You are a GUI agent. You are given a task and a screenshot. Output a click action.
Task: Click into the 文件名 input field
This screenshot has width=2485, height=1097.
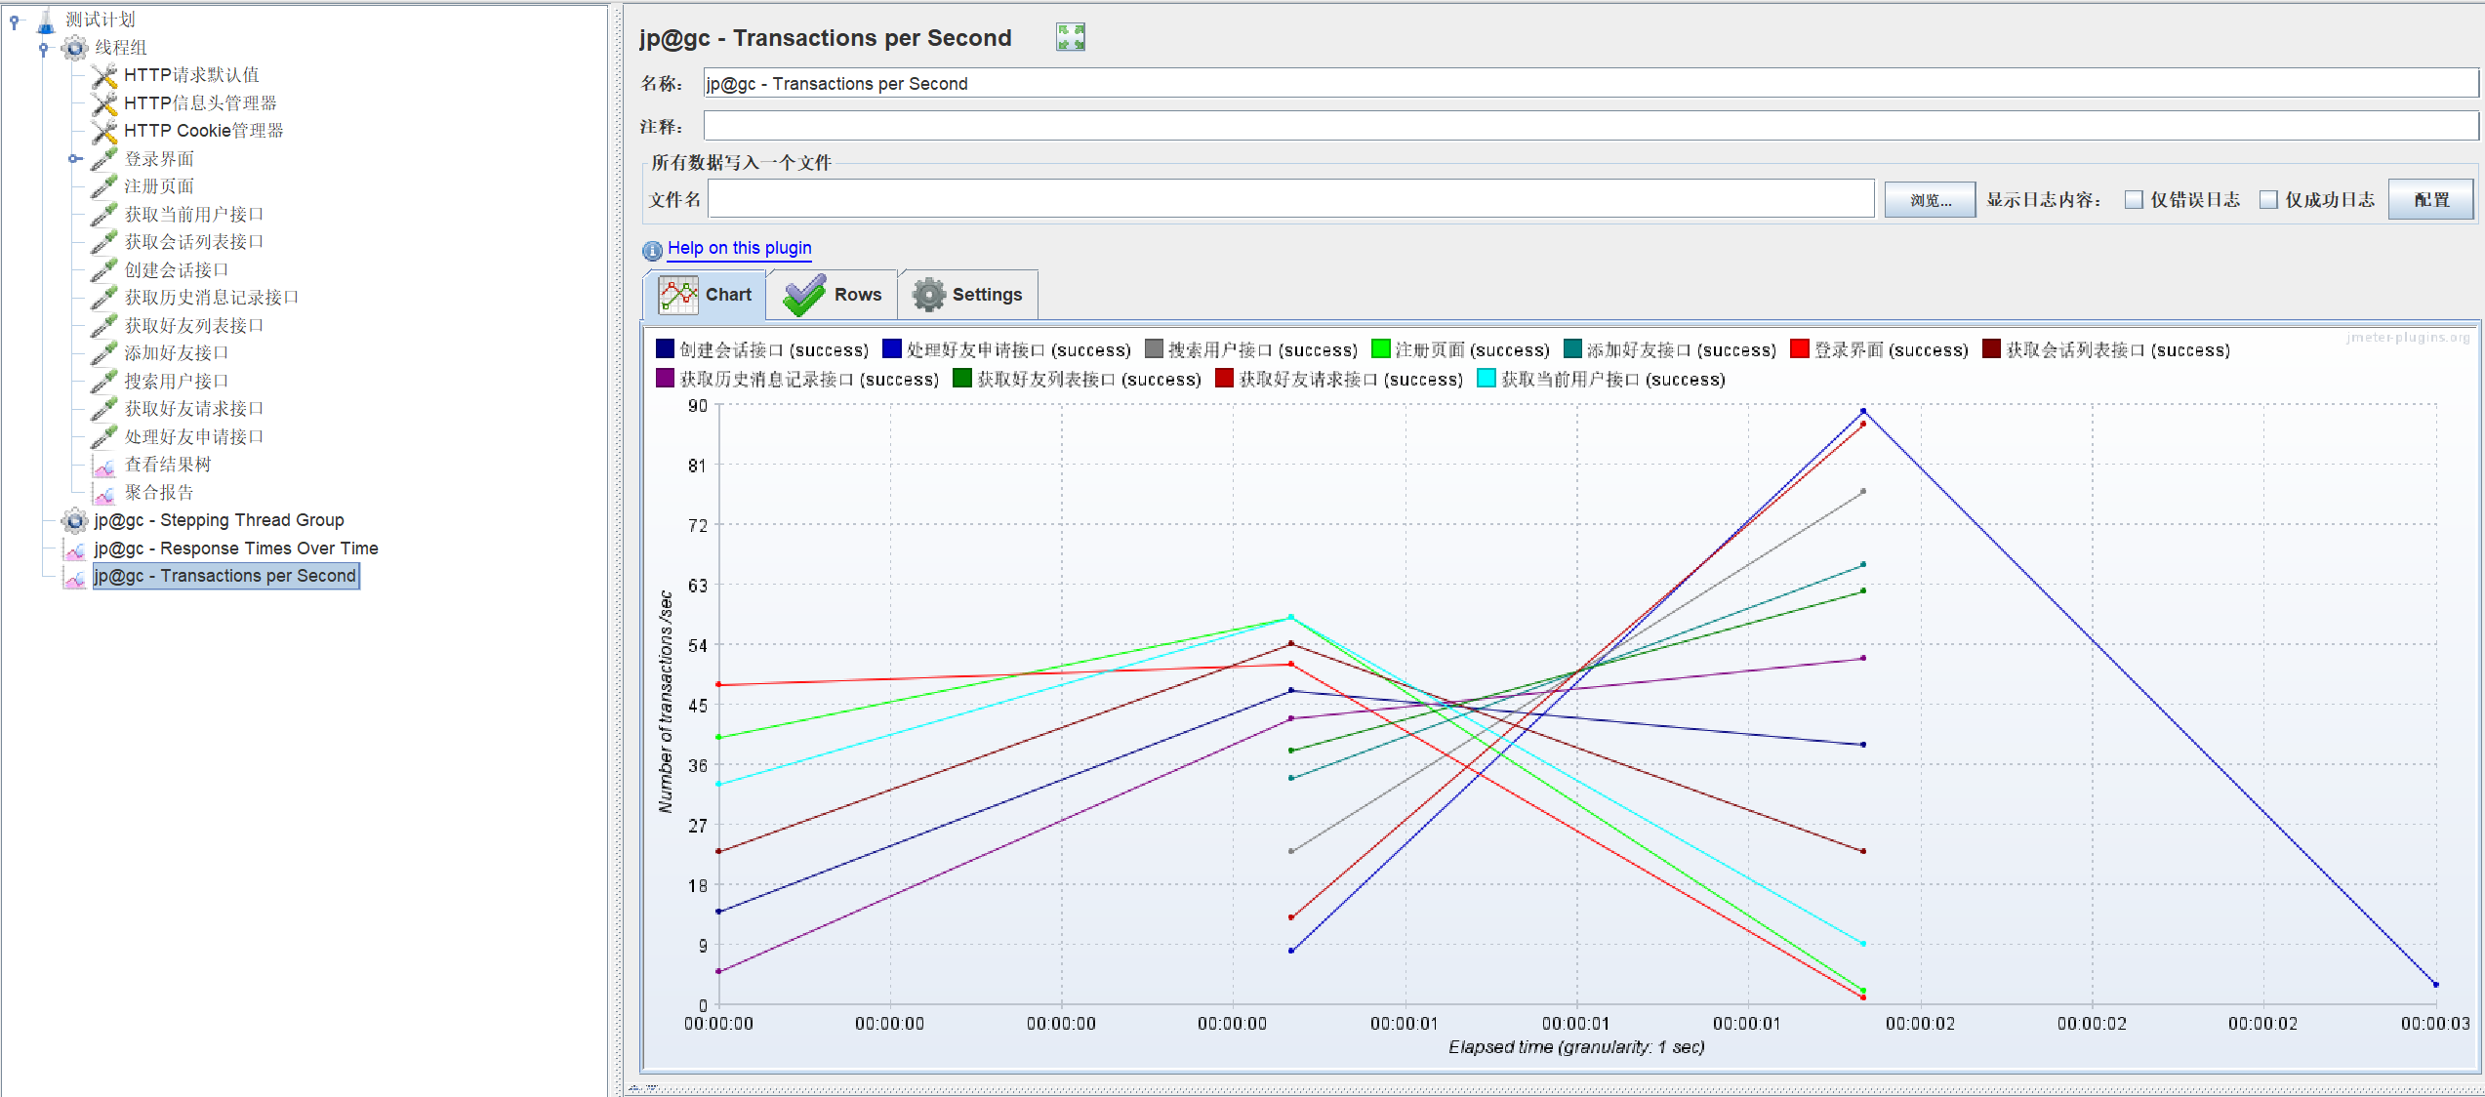coord(1288,199)
